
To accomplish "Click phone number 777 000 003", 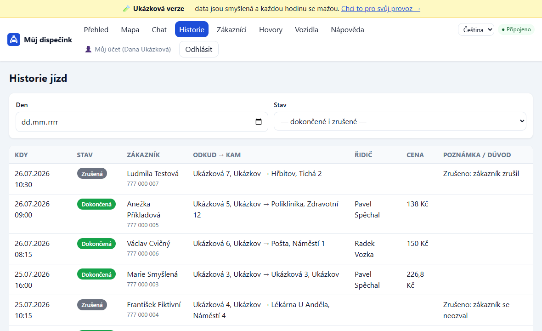I will tap(143, 284).
